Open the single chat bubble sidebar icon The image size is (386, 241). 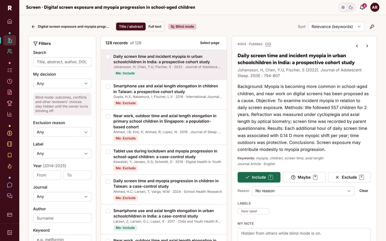(10, 185)
